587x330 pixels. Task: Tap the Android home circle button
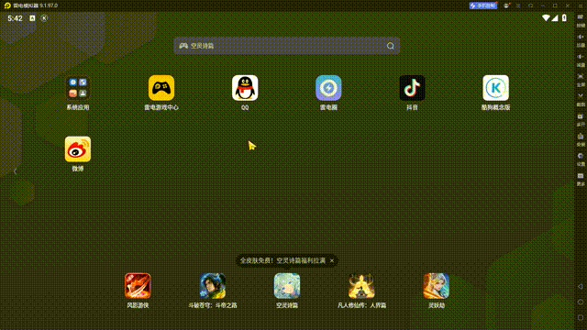(x=581, y=302)
